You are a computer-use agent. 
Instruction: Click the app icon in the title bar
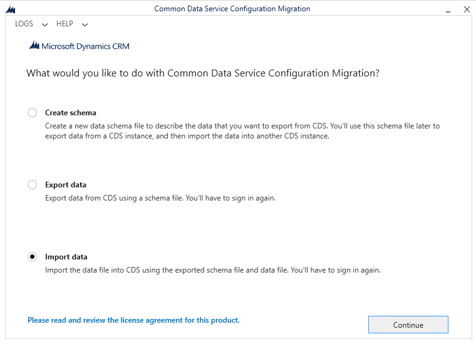[x=10, y=9]
